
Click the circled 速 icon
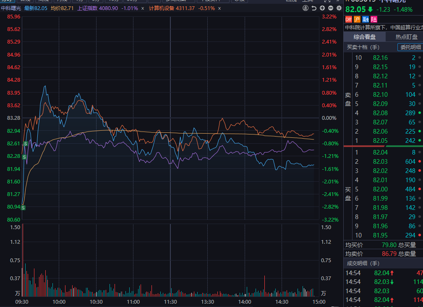[306, 8]
